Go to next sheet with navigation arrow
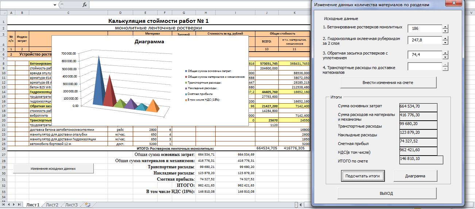This screenshot has height=209, width=475. coord(14,205)
